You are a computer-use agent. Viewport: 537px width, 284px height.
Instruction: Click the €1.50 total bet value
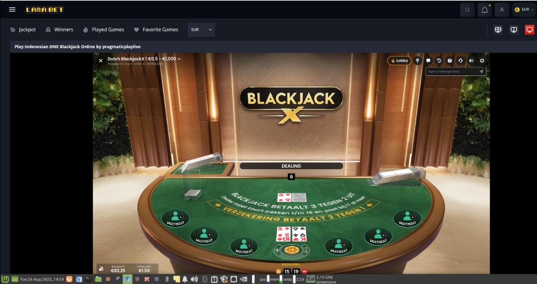[x=144, y=271]
